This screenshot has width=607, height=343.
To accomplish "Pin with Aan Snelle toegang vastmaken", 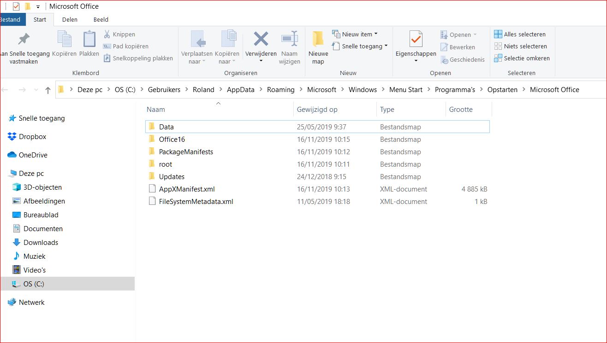I will tap(23, 40).
